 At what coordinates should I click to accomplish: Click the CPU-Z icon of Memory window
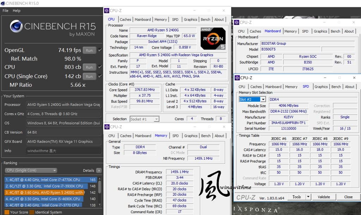[x=107, y=127]
